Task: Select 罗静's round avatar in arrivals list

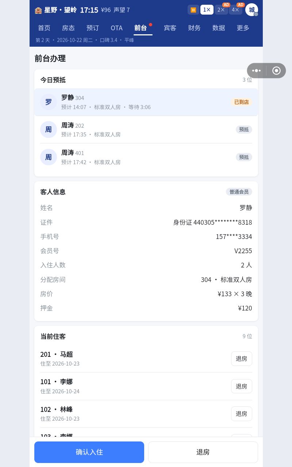Action: pyautogui.click(x=49, y=102)
